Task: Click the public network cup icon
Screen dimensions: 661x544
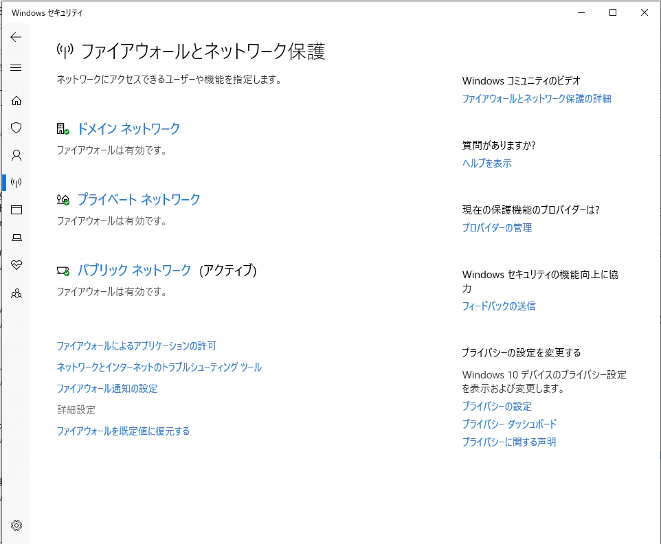Action: (63, 271)
